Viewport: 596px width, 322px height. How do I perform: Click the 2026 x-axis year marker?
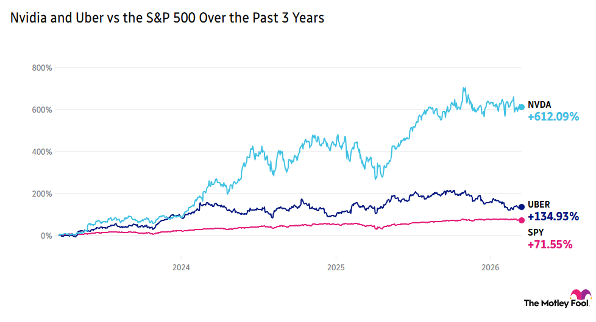click(x=491, y=267)
